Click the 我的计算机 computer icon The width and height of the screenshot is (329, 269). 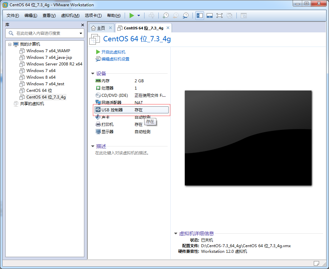click(x=16, y=44)
